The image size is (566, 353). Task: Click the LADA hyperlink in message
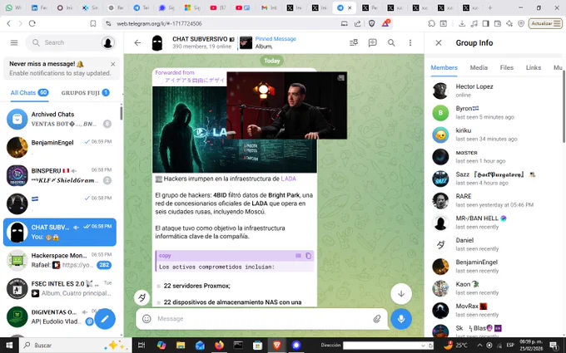pyautogui.click(x=288, y=179)
